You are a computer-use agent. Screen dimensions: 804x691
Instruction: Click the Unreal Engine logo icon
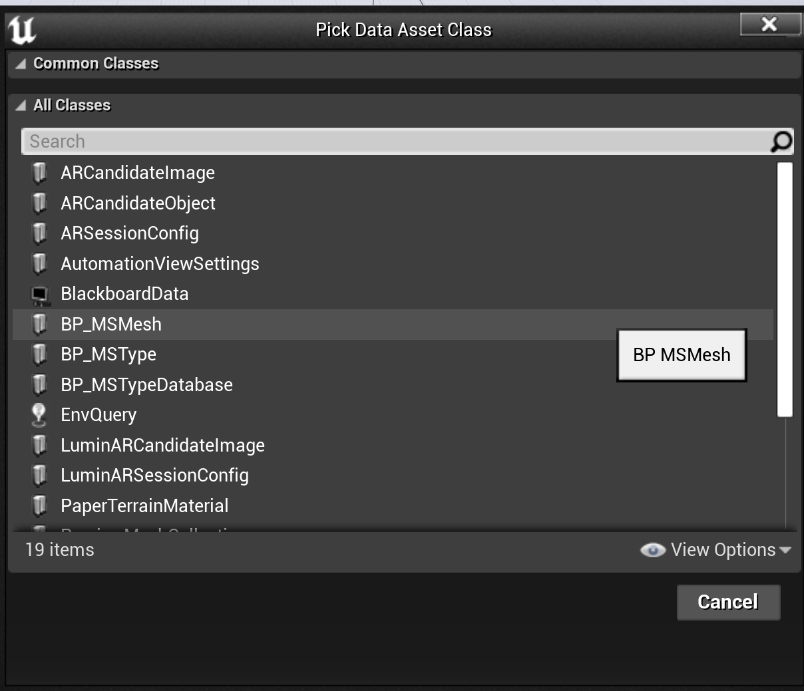[x=22, y=30]
